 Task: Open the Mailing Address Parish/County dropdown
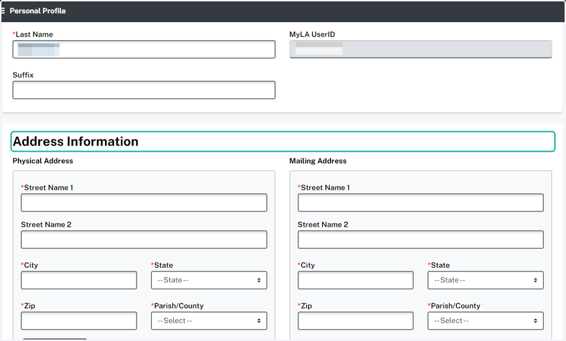[x=486, y=321]
